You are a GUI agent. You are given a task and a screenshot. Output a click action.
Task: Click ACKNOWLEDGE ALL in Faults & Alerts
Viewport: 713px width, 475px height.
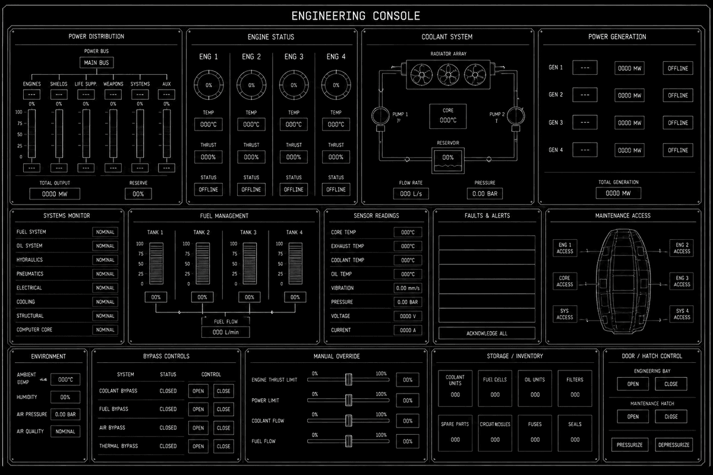487,333
